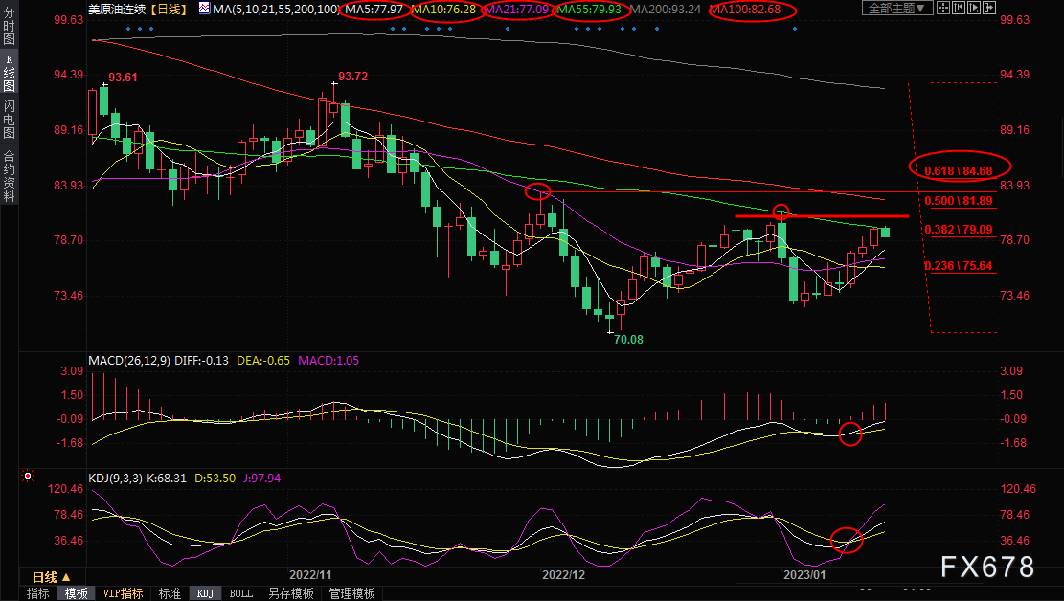Click the 另存模板 button
Screen dimensions: 1064x601
pos(290,593)
